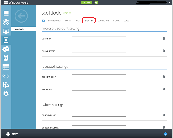Click the back arrow circle button
173x138 pixels.
[21, 16]
